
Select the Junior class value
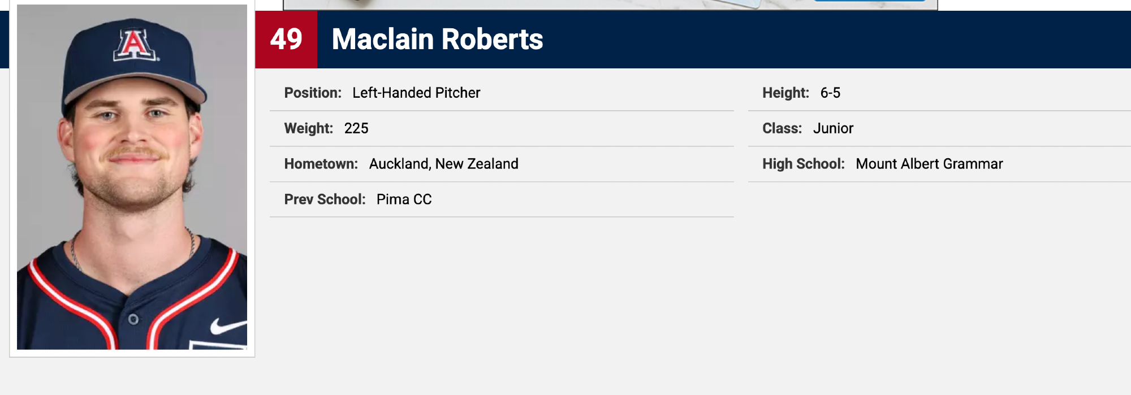coord(833,128)
